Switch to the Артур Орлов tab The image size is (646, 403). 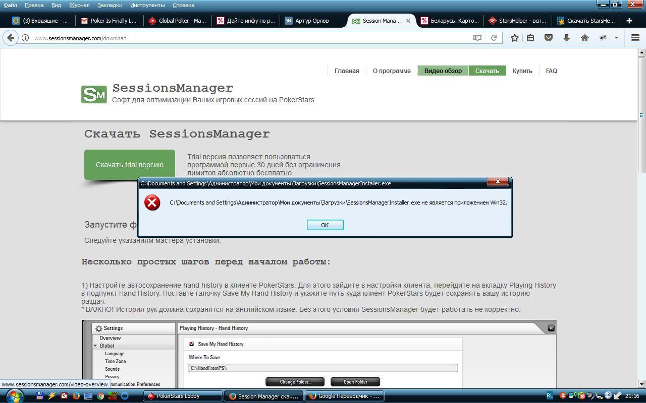point(312,21)
